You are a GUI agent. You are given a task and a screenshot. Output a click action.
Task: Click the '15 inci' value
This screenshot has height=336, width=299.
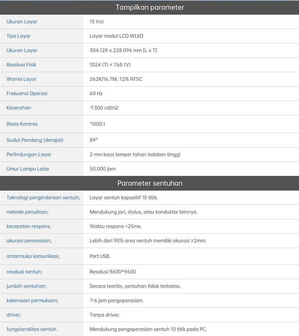(x=97, y=22)
